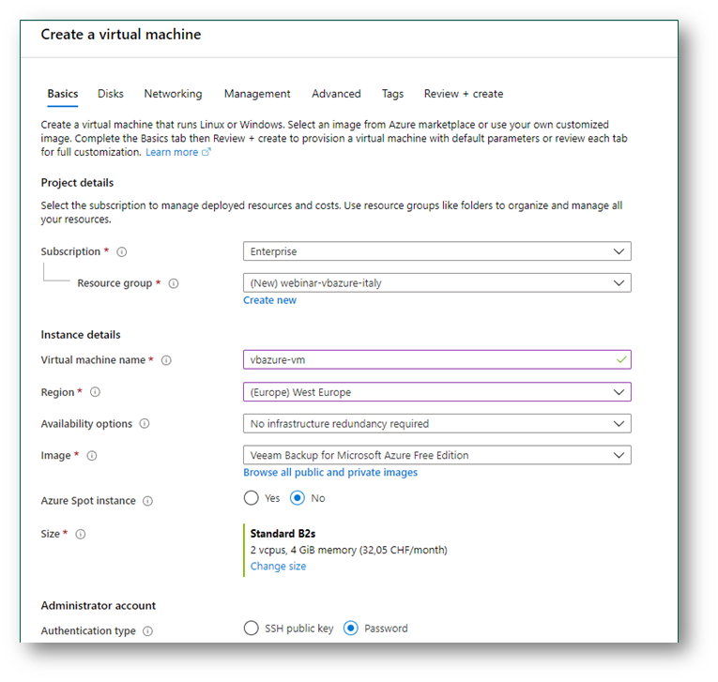Click the Image field info icon
The width and height of the screenshot is (718, 682).
[x=92, y=455]
